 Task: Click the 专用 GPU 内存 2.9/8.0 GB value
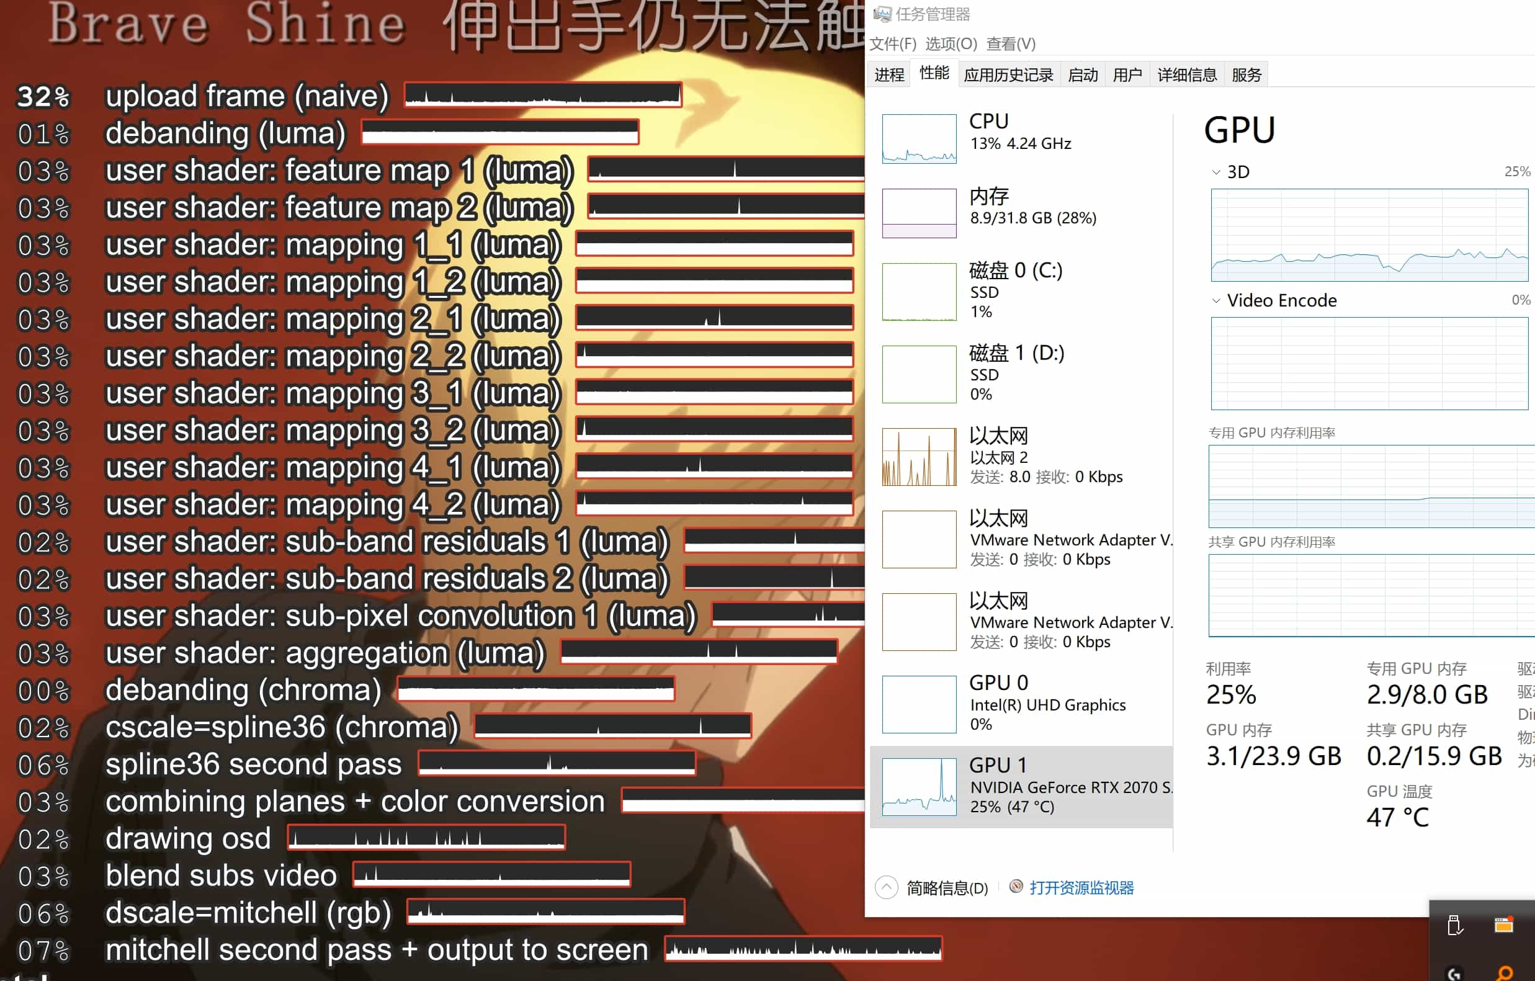(1426, 695)
